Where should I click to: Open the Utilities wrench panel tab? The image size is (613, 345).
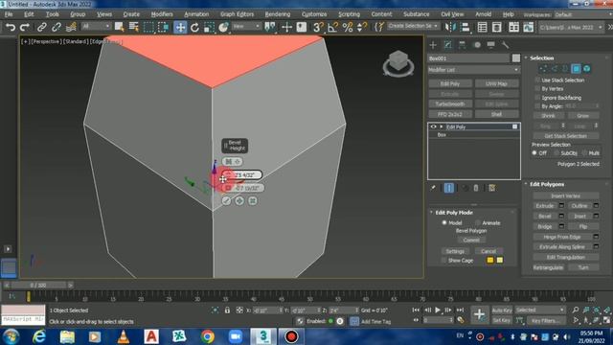click(x=506, y=45)
